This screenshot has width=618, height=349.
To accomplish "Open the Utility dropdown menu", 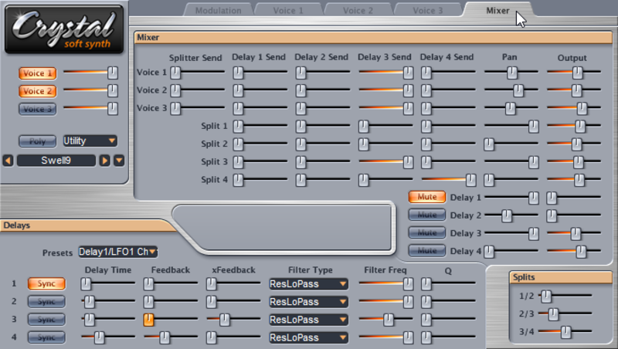I will click(90, 141).
